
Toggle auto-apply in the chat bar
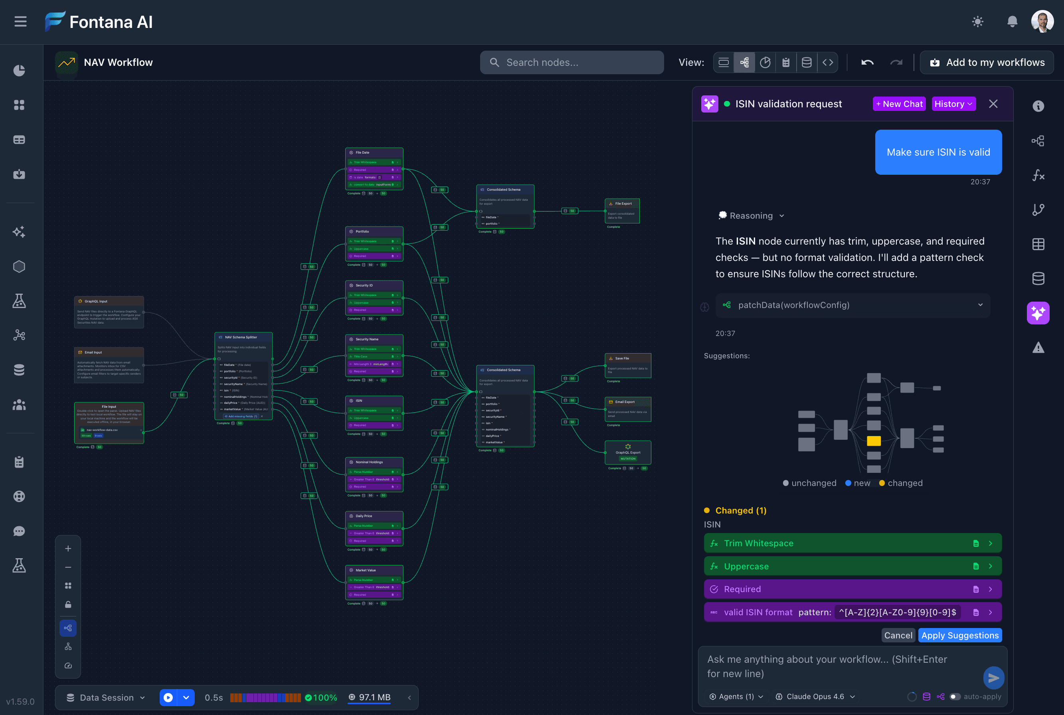click(x=955, y=697)
